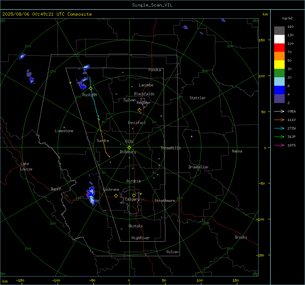Click the 31JP legend label
The height and width of the screenshot is (285, 305).
tap(291, 137)
